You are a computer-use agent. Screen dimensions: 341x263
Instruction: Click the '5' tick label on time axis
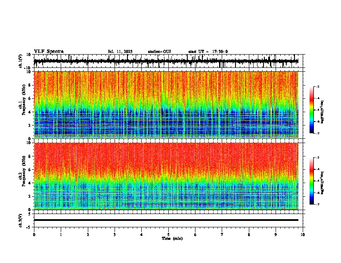168,235
